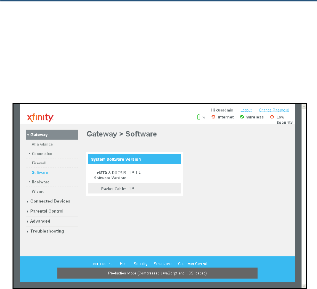Click the Hi cusadmin greeting
This screenshot has height=289, width=317.
[x=222, y=110]
